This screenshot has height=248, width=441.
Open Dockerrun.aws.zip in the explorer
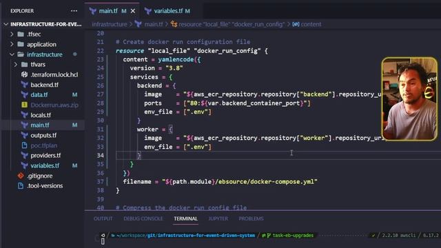(54, 105)
